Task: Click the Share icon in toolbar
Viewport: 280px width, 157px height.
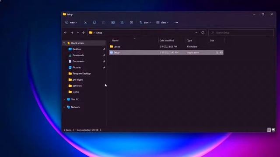Action: coord(122,22)
